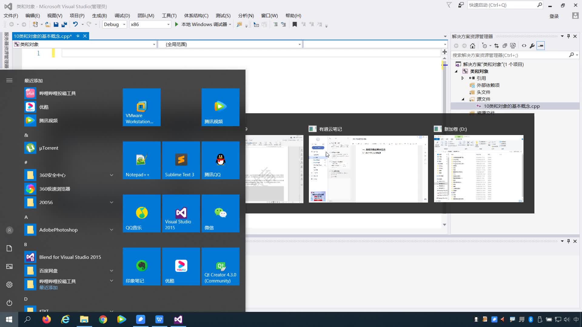The height and width of the screenshot is (327, 582).
Task: Open the 调试(D) menu
Action: [122, 16]
